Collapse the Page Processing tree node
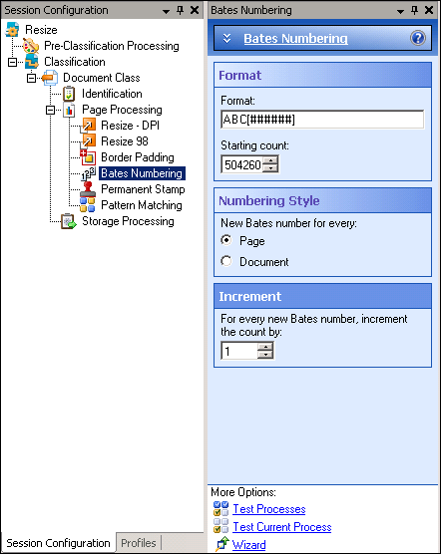441x554 pixels. point(50,110)
